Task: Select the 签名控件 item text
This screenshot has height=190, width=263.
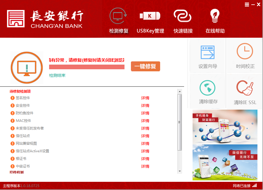Action: 23,98
